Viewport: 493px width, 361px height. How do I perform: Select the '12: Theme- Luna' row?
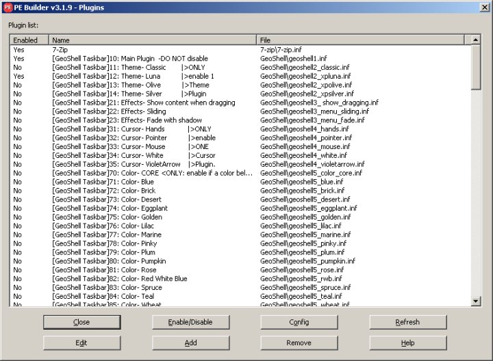(x=240, y=76)
